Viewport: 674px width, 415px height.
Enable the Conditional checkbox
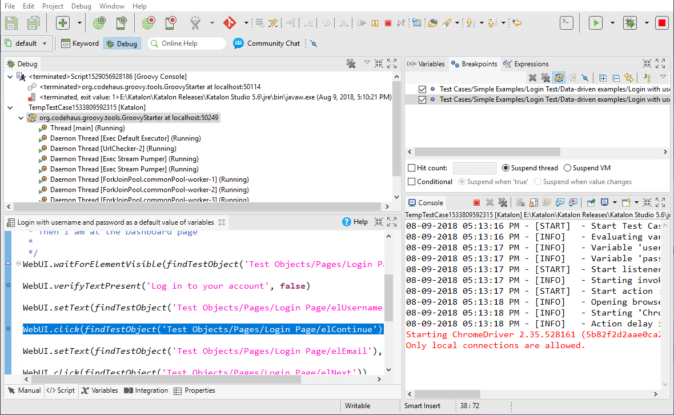411,182
